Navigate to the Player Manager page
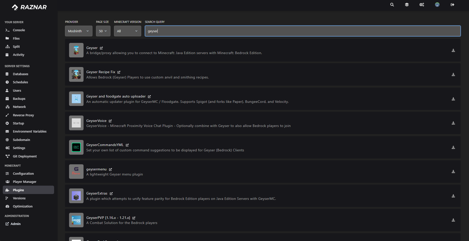The image size is (469, 241). tap(24, 182)
